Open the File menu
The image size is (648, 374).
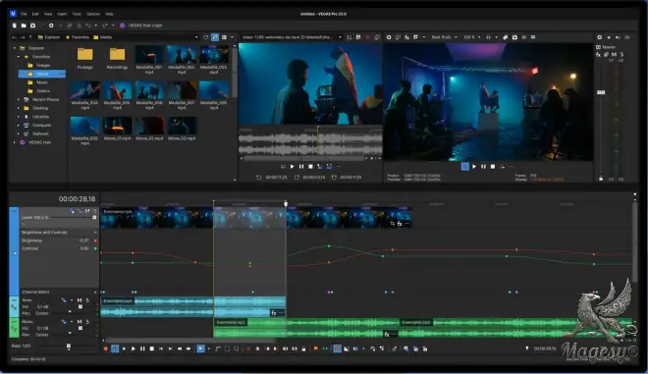click(x=24, y=14)
